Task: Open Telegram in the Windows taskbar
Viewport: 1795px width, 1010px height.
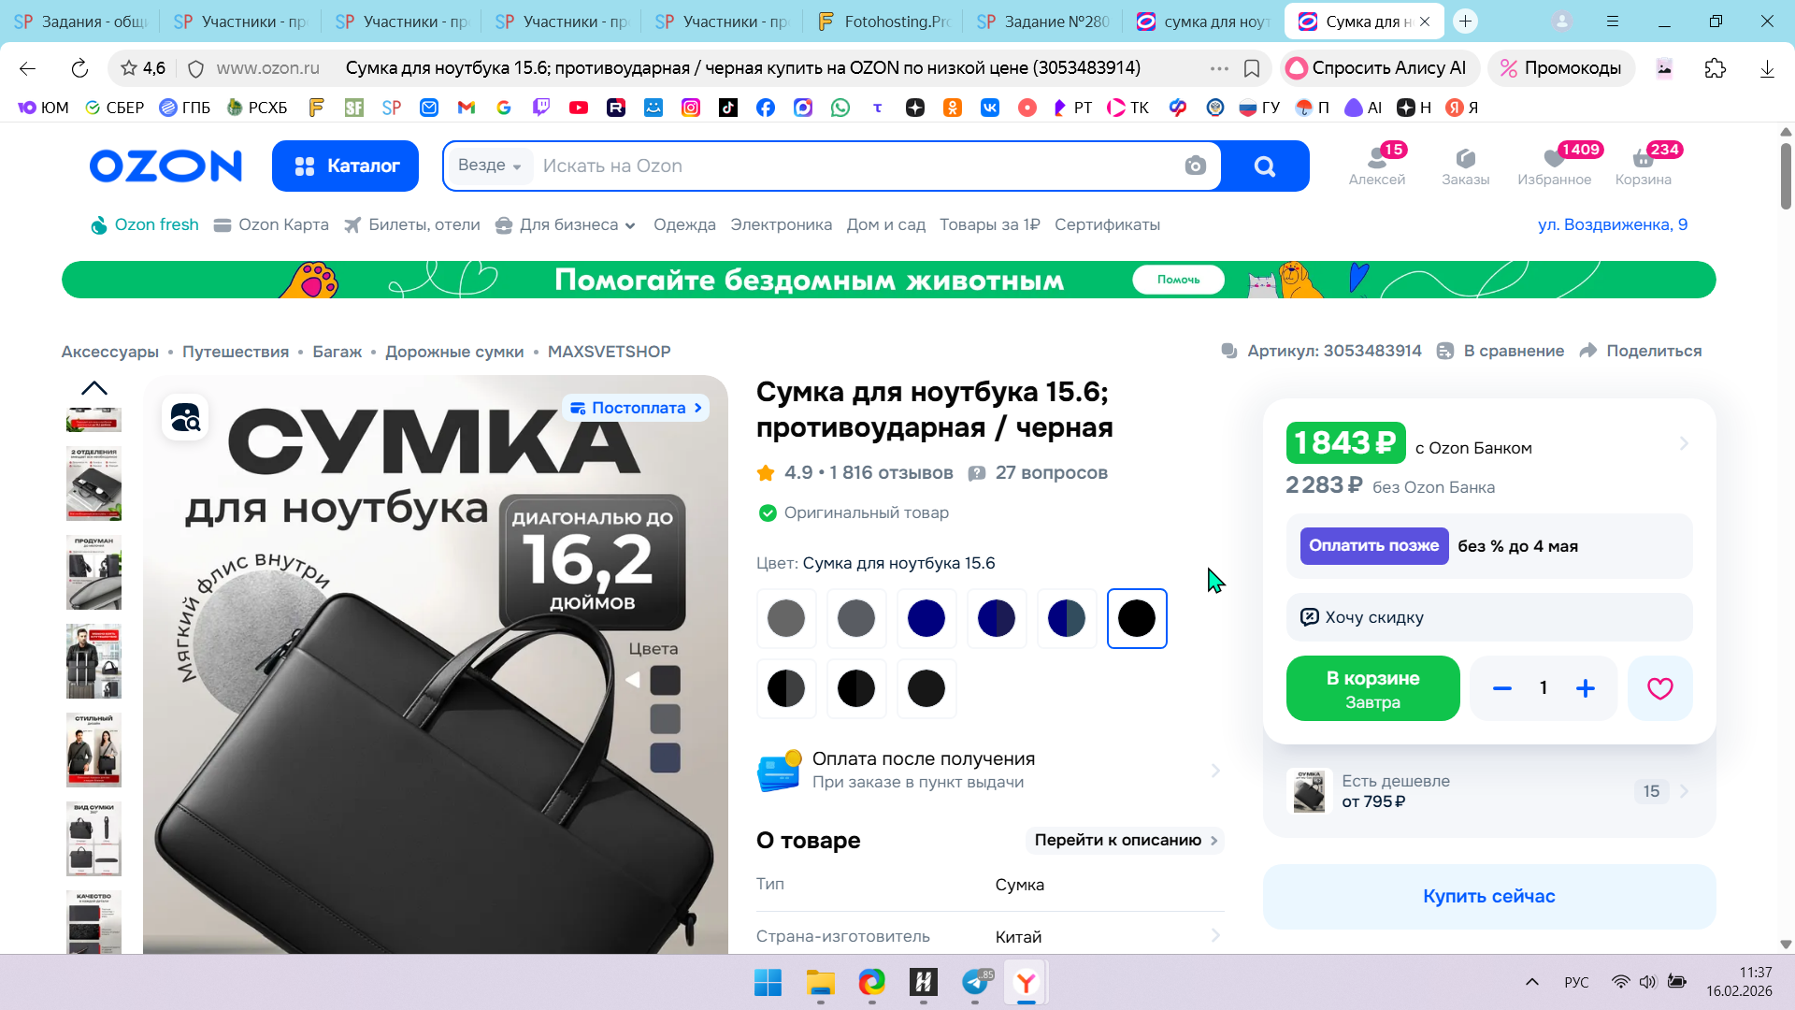Action: pos(974,982)
